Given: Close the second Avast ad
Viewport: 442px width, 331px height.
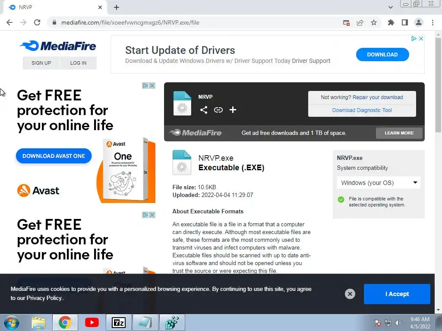Looking at the screenshot, I should point(152,215).
